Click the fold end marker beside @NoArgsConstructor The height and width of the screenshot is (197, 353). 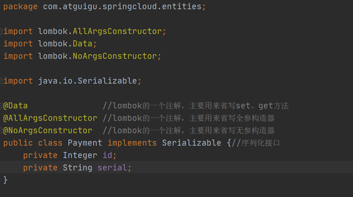tap(1, 130)
